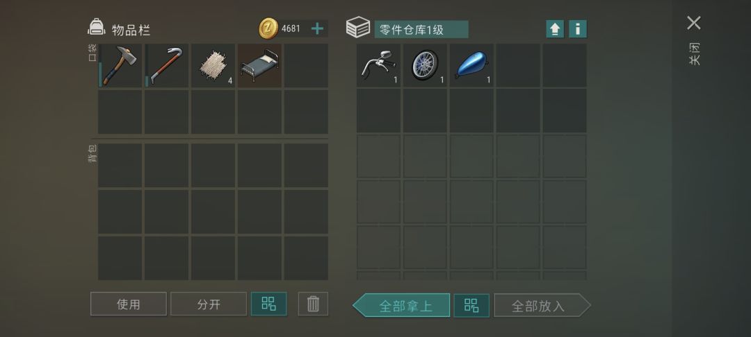
Task: Click the 全部拿上 take all button
Action: pos(401,306)
